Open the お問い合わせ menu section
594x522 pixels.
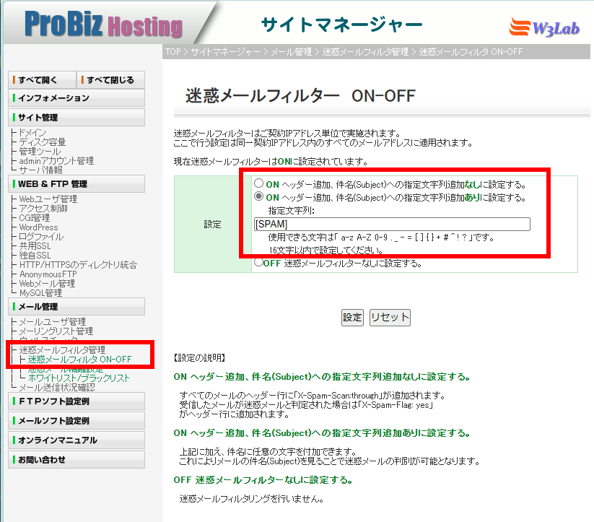[x=77, y=459]
